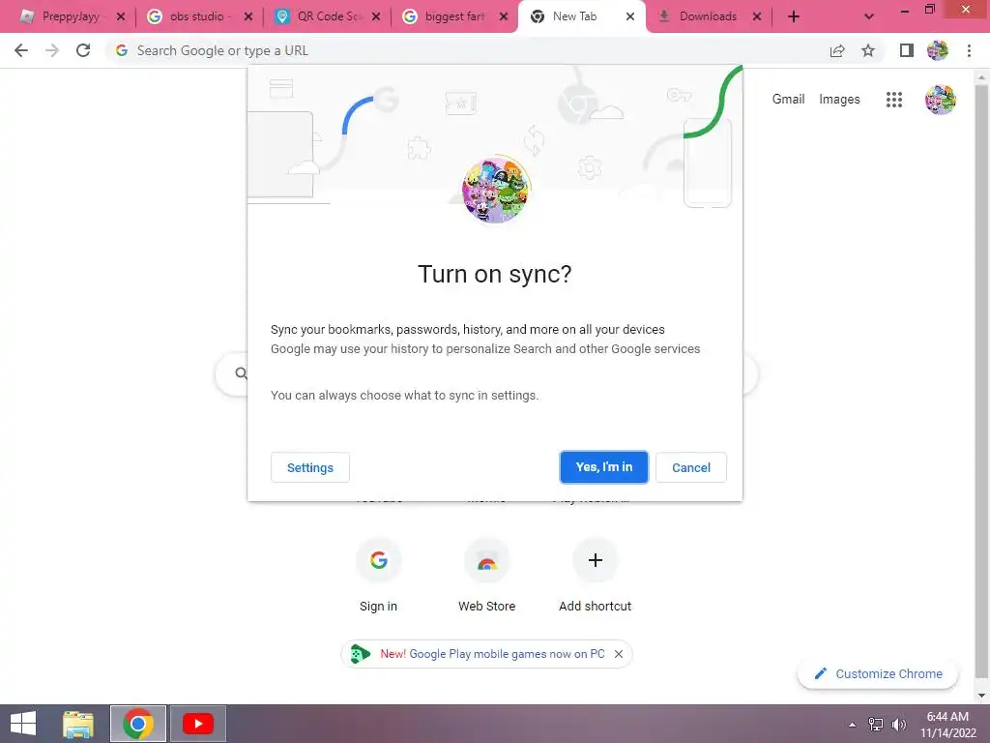Screen dimensions: 990x743
Task: Open the Windows Start menu
Action: point(23,724)
